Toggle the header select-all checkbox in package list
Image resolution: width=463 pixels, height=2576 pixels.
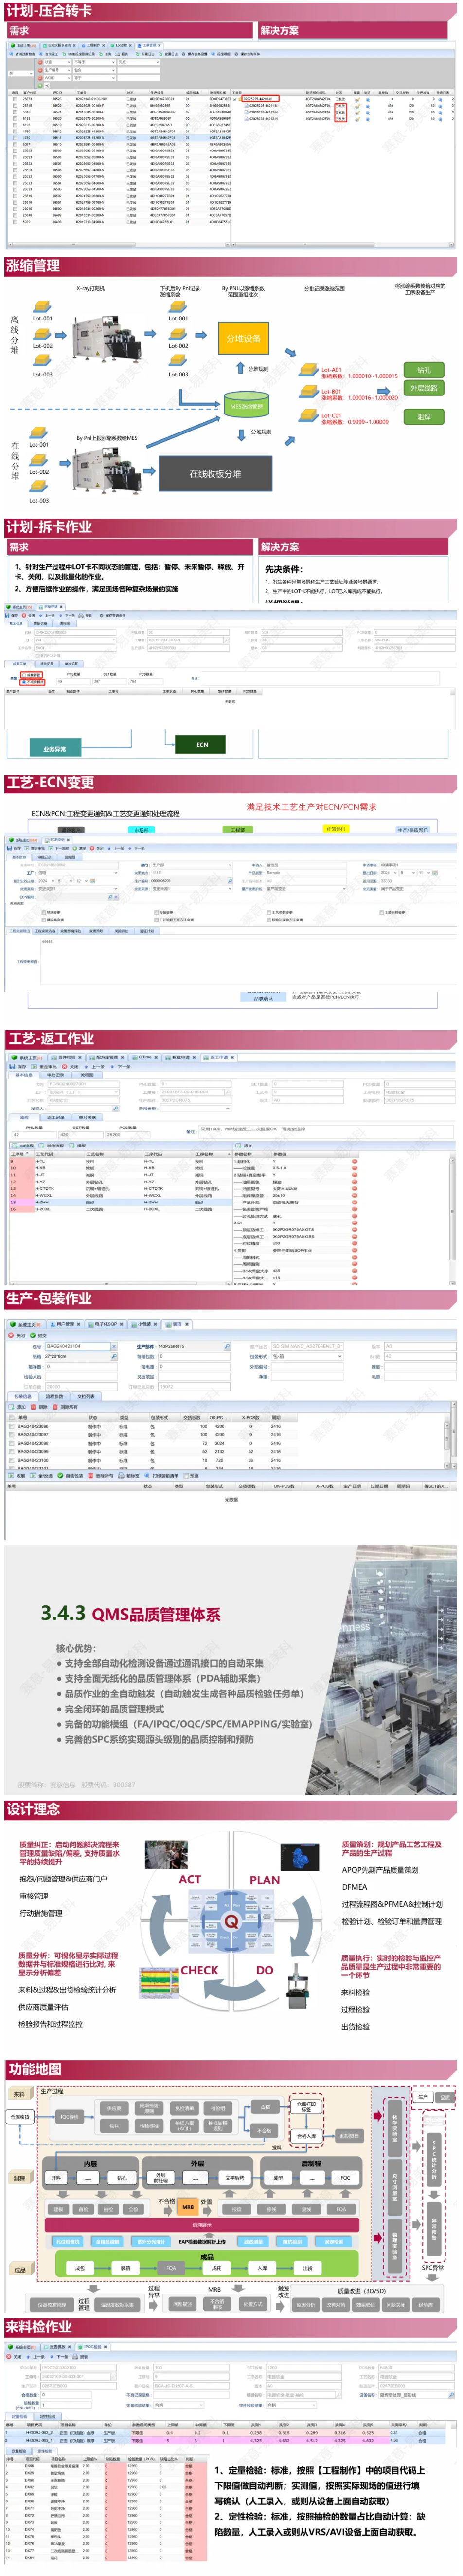13,1417
